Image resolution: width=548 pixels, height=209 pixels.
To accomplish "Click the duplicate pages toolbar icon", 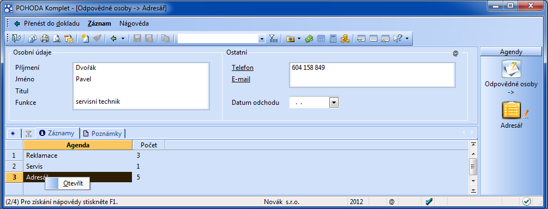I will 166,38.
